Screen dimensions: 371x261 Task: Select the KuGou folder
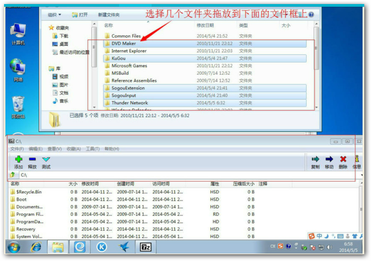pos(205,58)
